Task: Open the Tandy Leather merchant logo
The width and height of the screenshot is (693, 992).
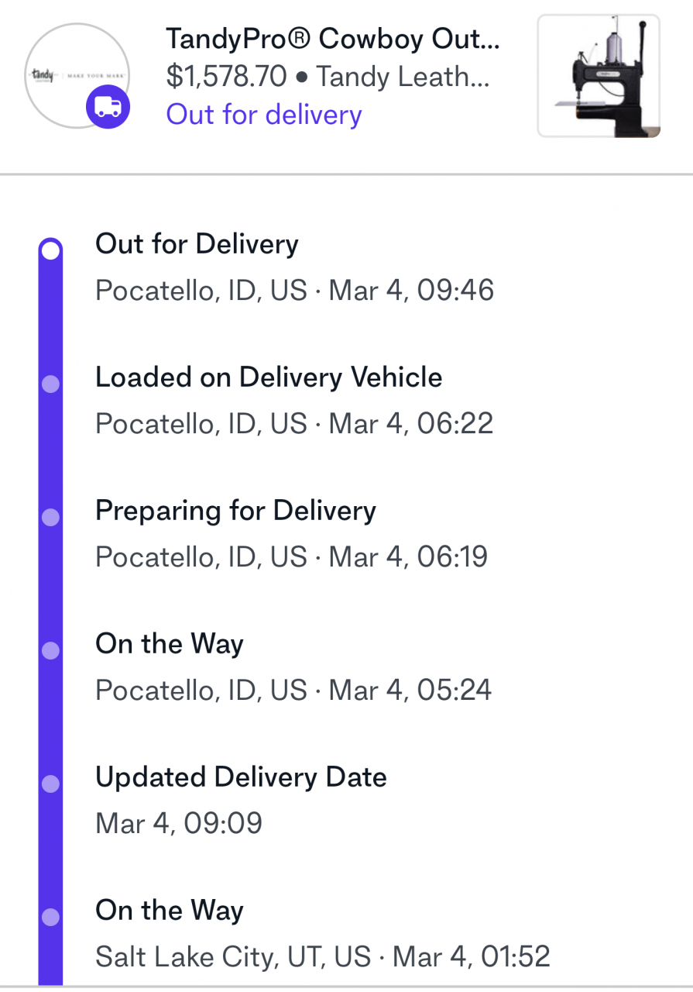Action: tap(76, 75)
